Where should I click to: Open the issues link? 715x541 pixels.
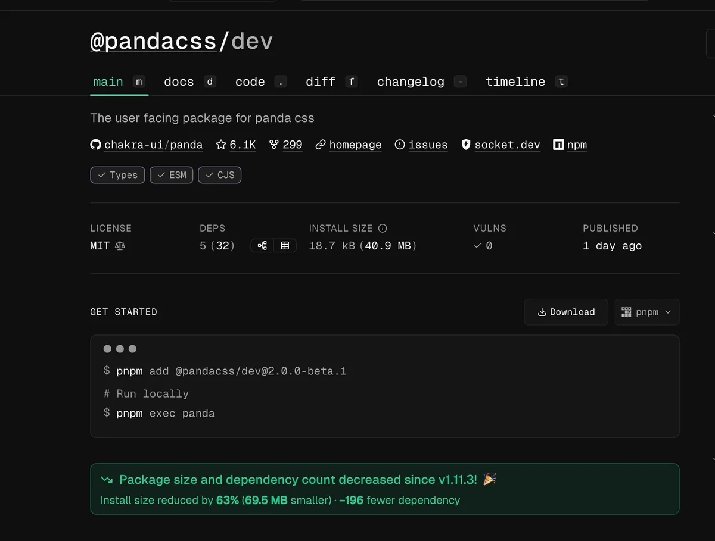pos(428,145)
